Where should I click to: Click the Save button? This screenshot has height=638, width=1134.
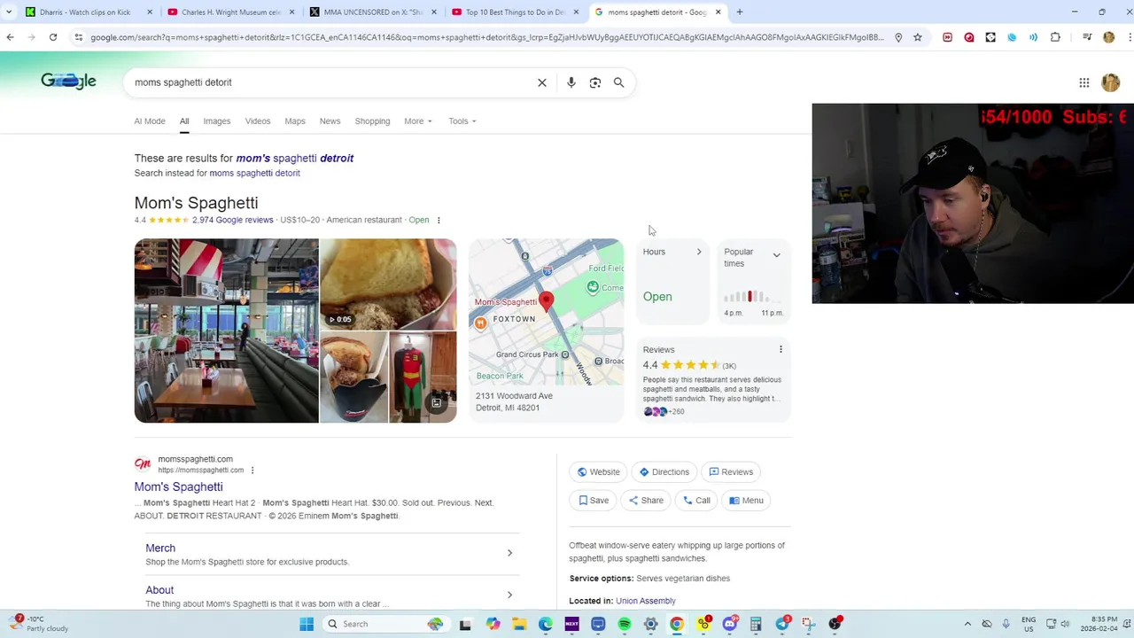(594, 501)
